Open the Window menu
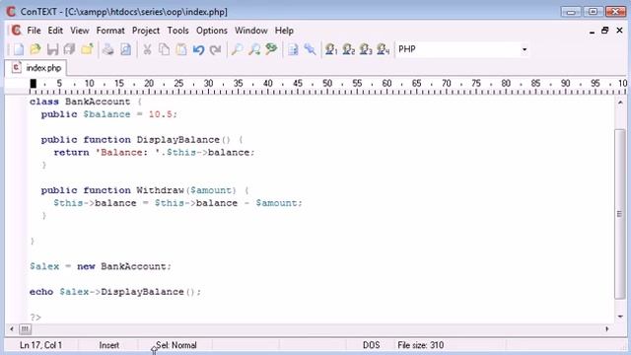This screenshot has height=355, width=631. tap(251, 31)
